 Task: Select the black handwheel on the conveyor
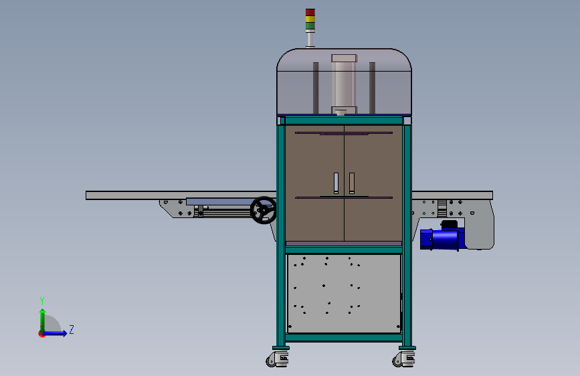coord(264,210)
